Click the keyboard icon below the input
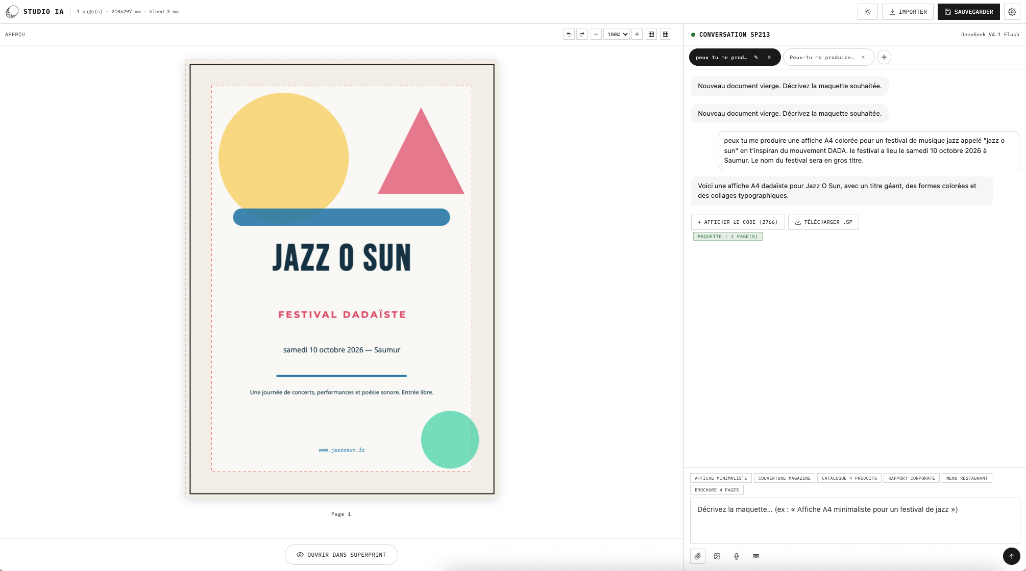Screen dimensions: 1026x571 tap(756, 556)
